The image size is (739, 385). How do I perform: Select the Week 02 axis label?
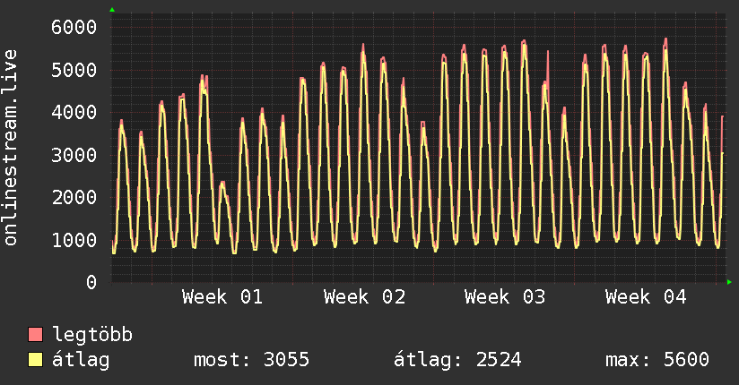click(x=364, y=297)
